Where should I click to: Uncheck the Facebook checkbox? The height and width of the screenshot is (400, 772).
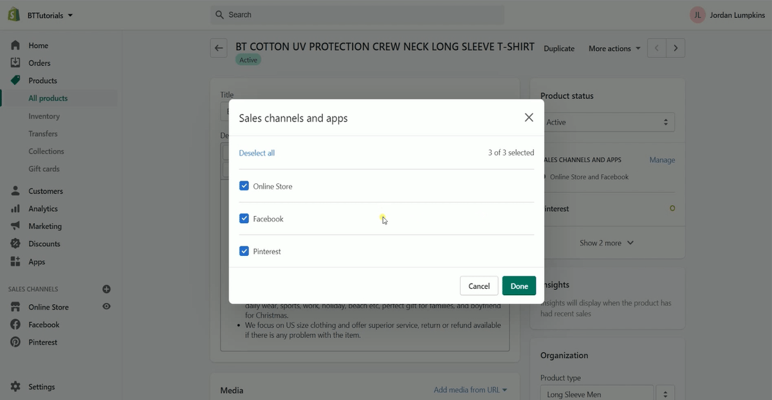tap(244, 219)
